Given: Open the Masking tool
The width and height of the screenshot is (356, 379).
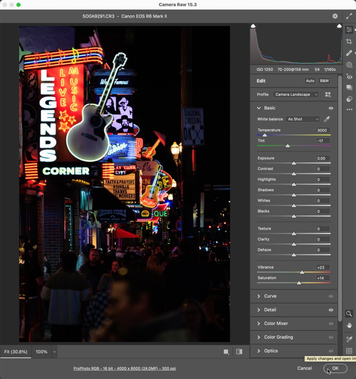Looking at the screenshot, I should tap(349, 65).
